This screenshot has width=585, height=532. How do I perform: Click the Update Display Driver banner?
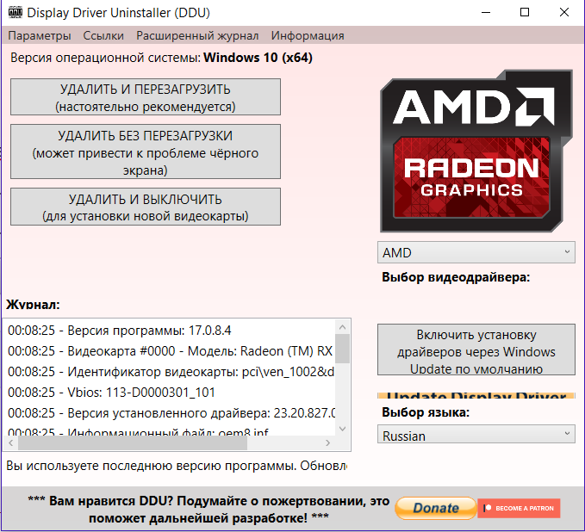click(x=476, y=395)
